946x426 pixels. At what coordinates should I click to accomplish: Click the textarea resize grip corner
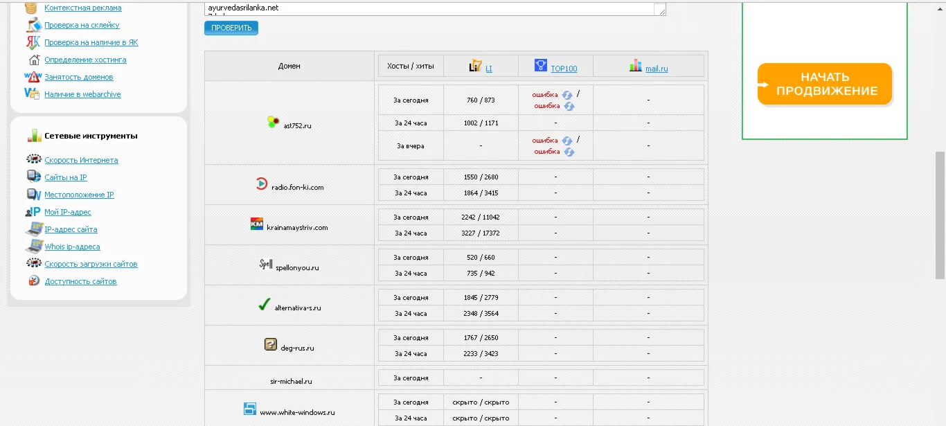tap(661, 10)
